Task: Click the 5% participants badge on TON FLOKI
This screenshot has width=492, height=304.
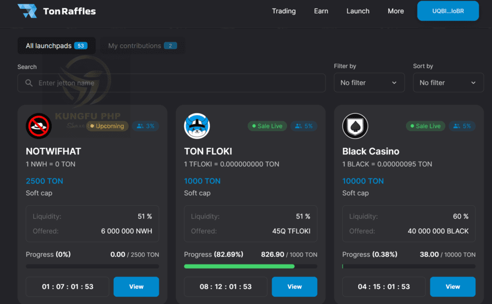Action: click(304, 126)
